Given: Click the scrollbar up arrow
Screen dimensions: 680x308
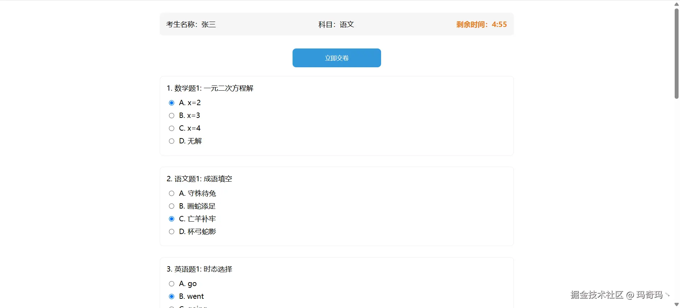Looking at the screenshot, I should [676, 4].
